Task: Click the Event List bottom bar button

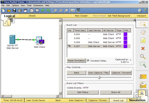Action: click(x=118, y=100)
